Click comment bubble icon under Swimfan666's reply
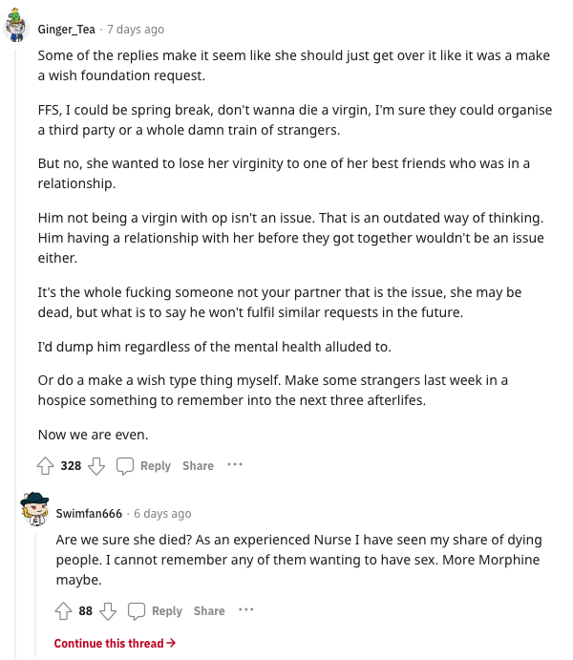 point(137,611)
